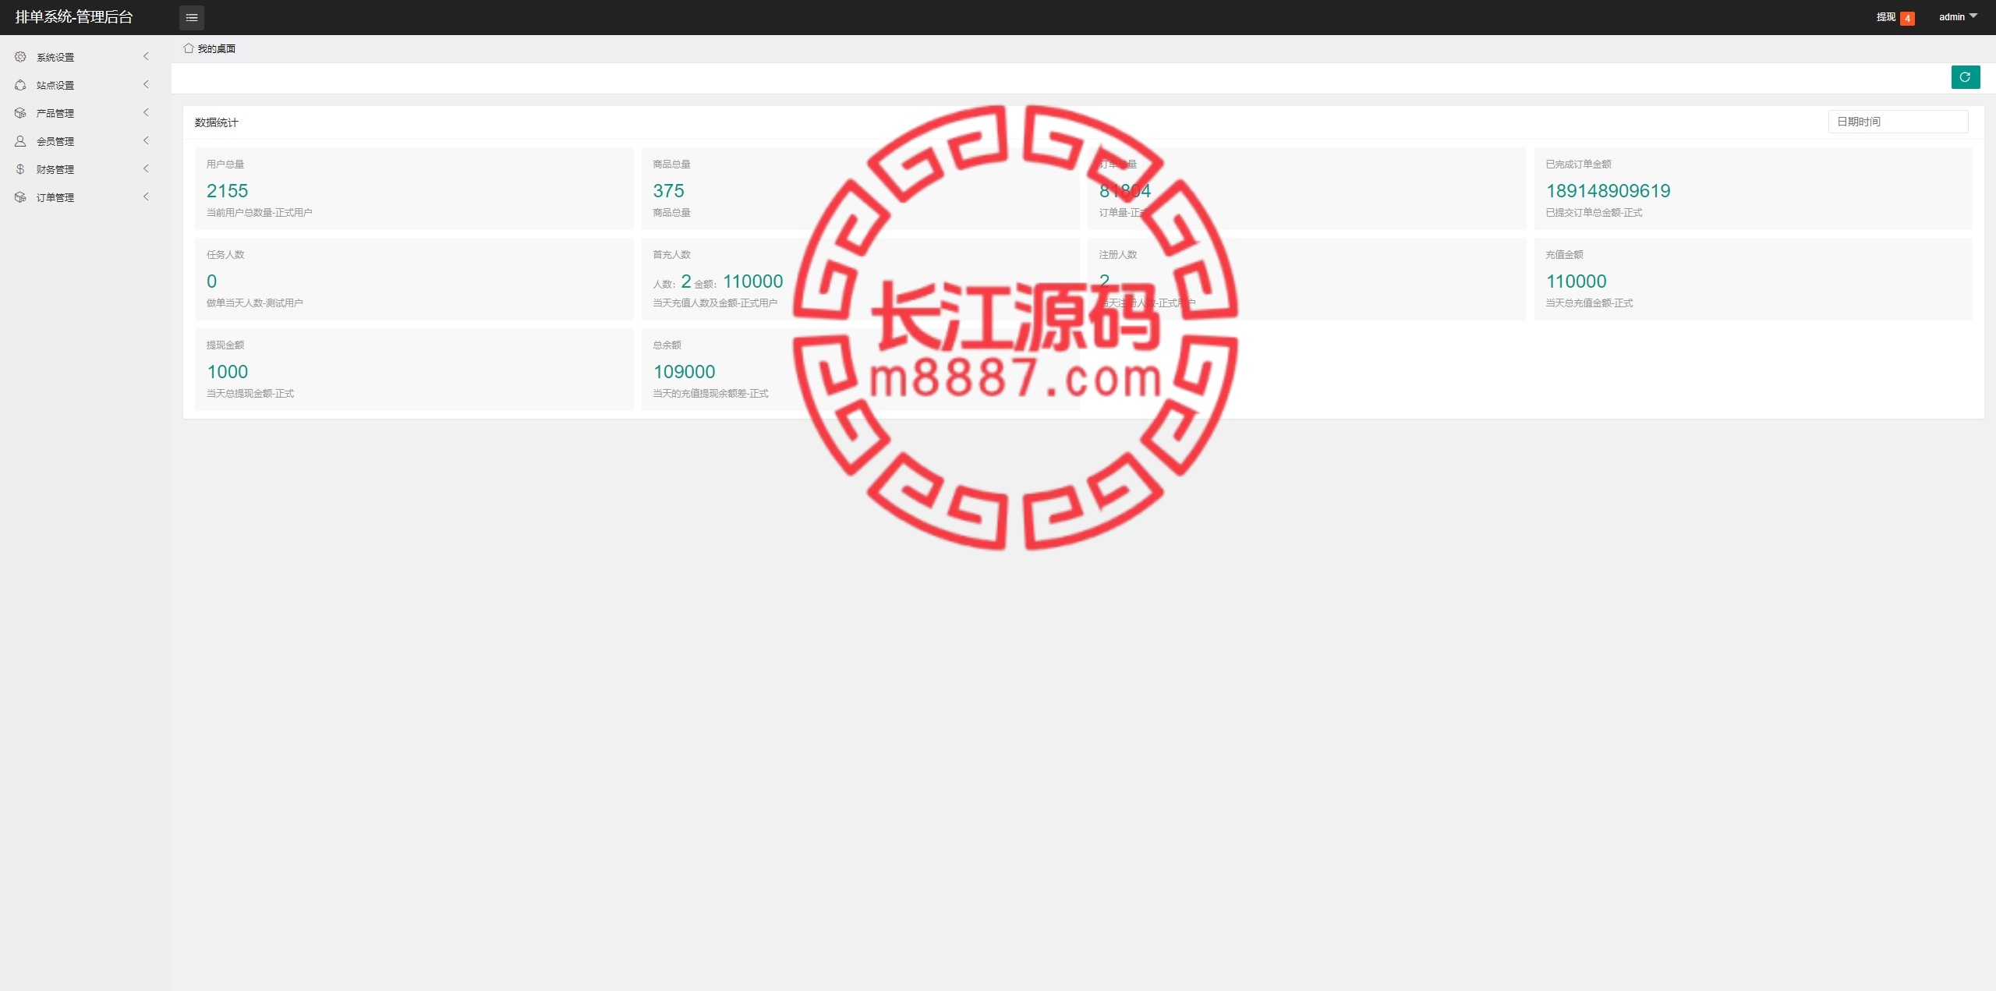1996x991 pixels.
Task: Click the 订单管理 box icon
Action: tap(20, 197)
